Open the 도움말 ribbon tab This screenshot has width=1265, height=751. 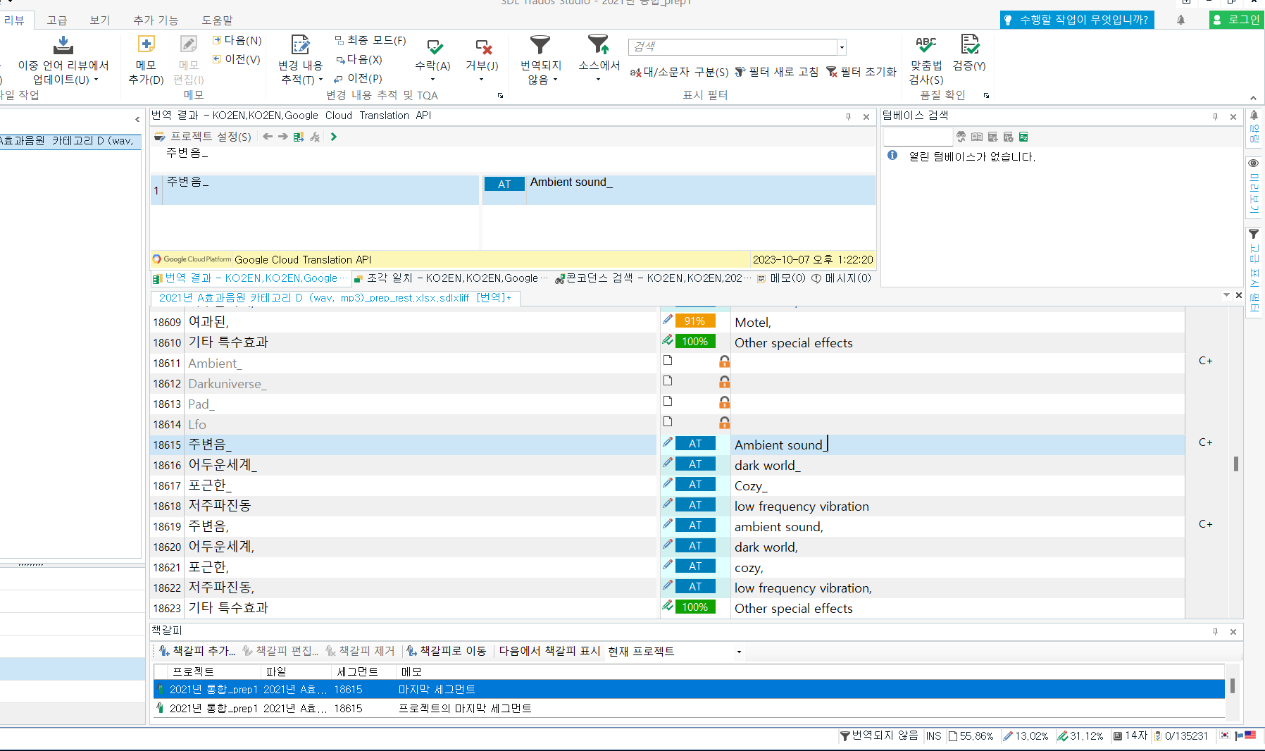point(218,20)
